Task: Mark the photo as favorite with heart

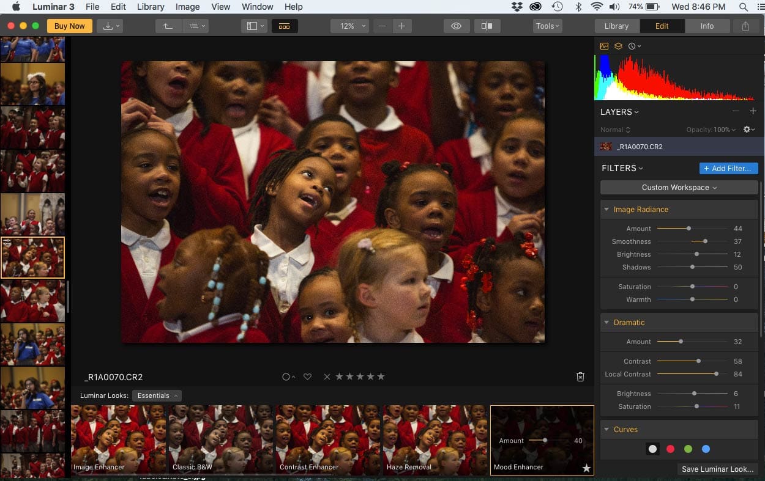Action: tap(307, 377)
